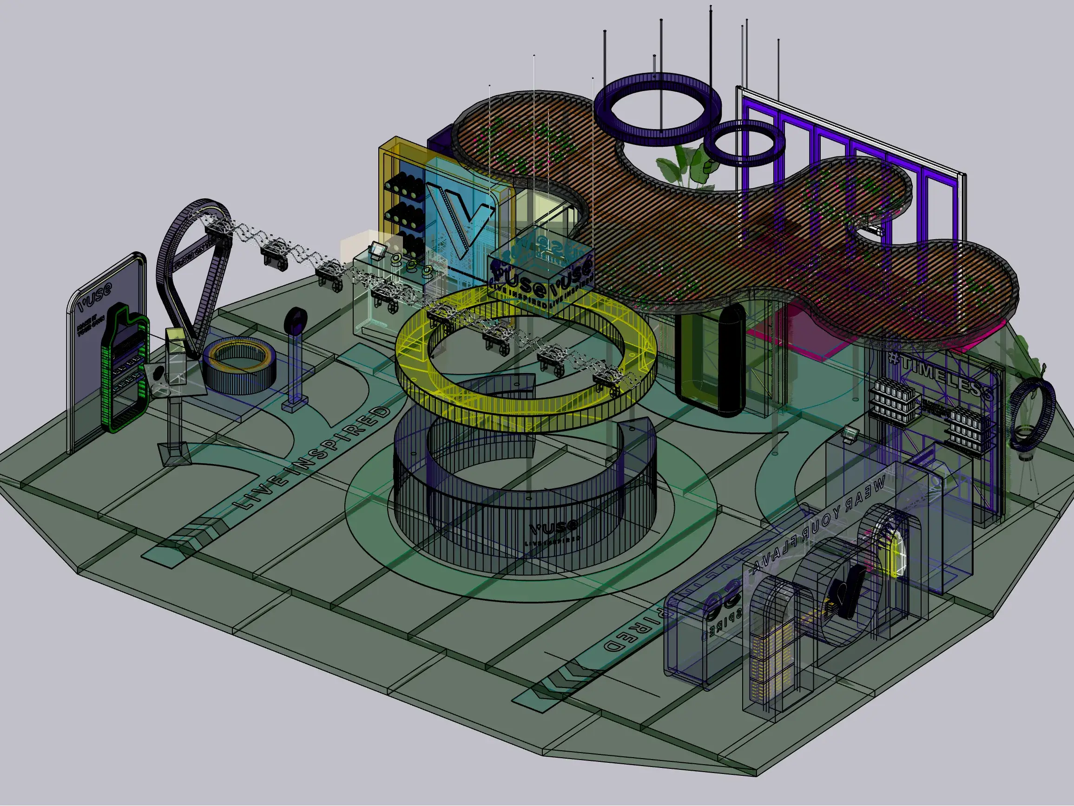Select the yellow product shelving in the front arch
Viewport: 1074px width, 806px height.
tap(772, 665)
